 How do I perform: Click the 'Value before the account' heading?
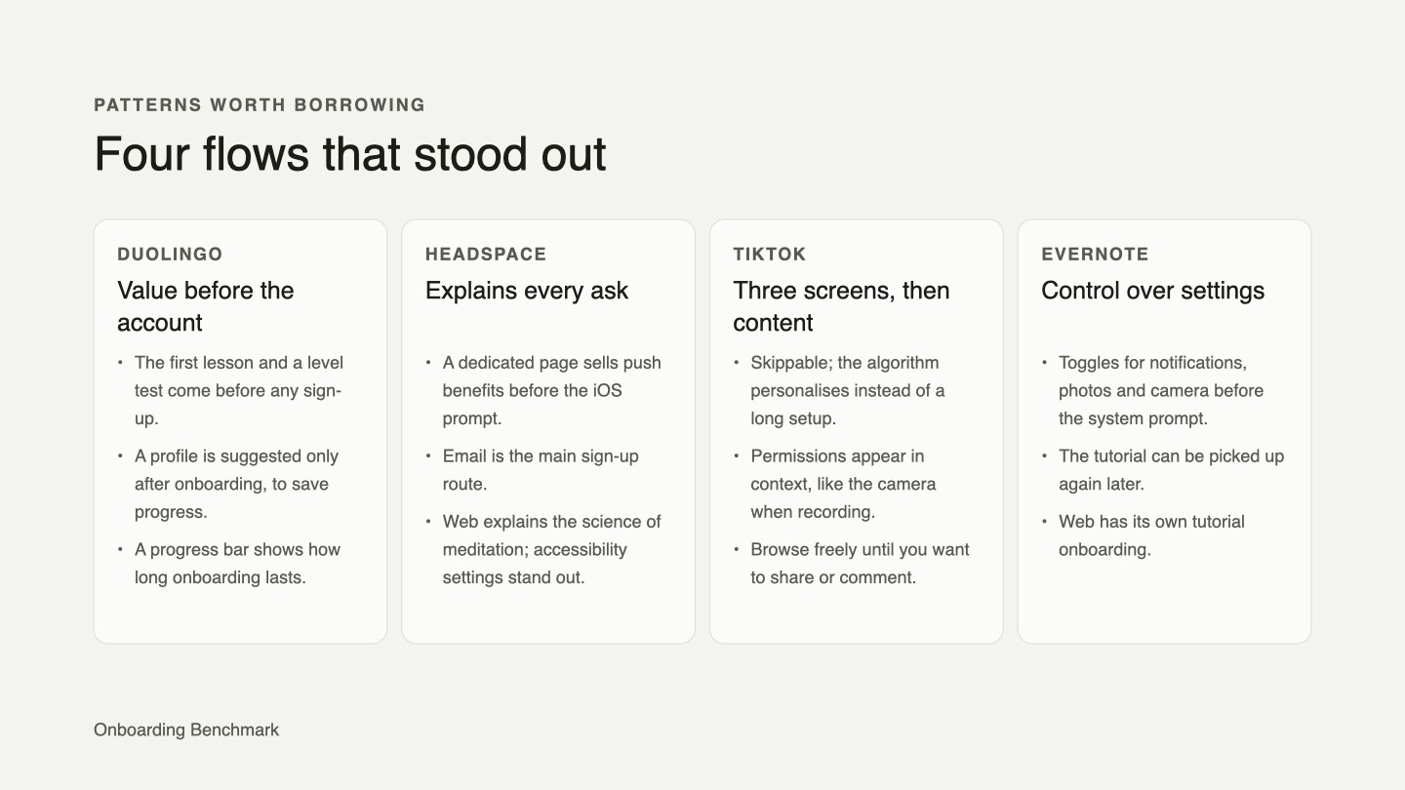(x=206, y=306)
